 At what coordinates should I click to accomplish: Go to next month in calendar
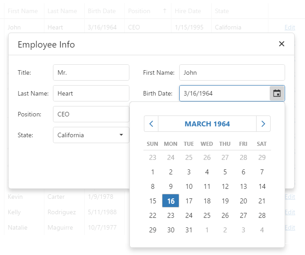point(263,124)
